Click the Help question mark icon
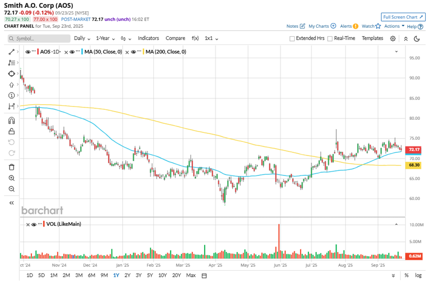 (420, 26)
